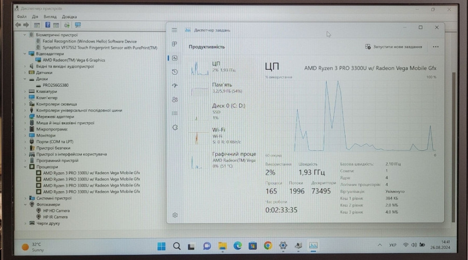The height and width of the screenshot is (260, 468).
Task: Select AMD Radeon(TM) Vega 6 Graphics device
Action: coord(74,60)
